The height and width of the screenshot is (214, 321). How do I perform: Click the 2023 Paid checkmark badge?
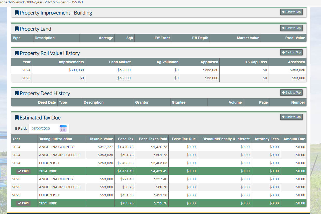tap(23, 203)
